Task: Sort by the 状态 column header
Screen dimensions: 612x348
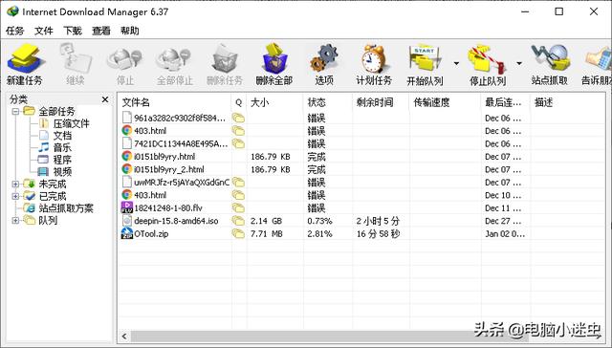Action: 327,102
